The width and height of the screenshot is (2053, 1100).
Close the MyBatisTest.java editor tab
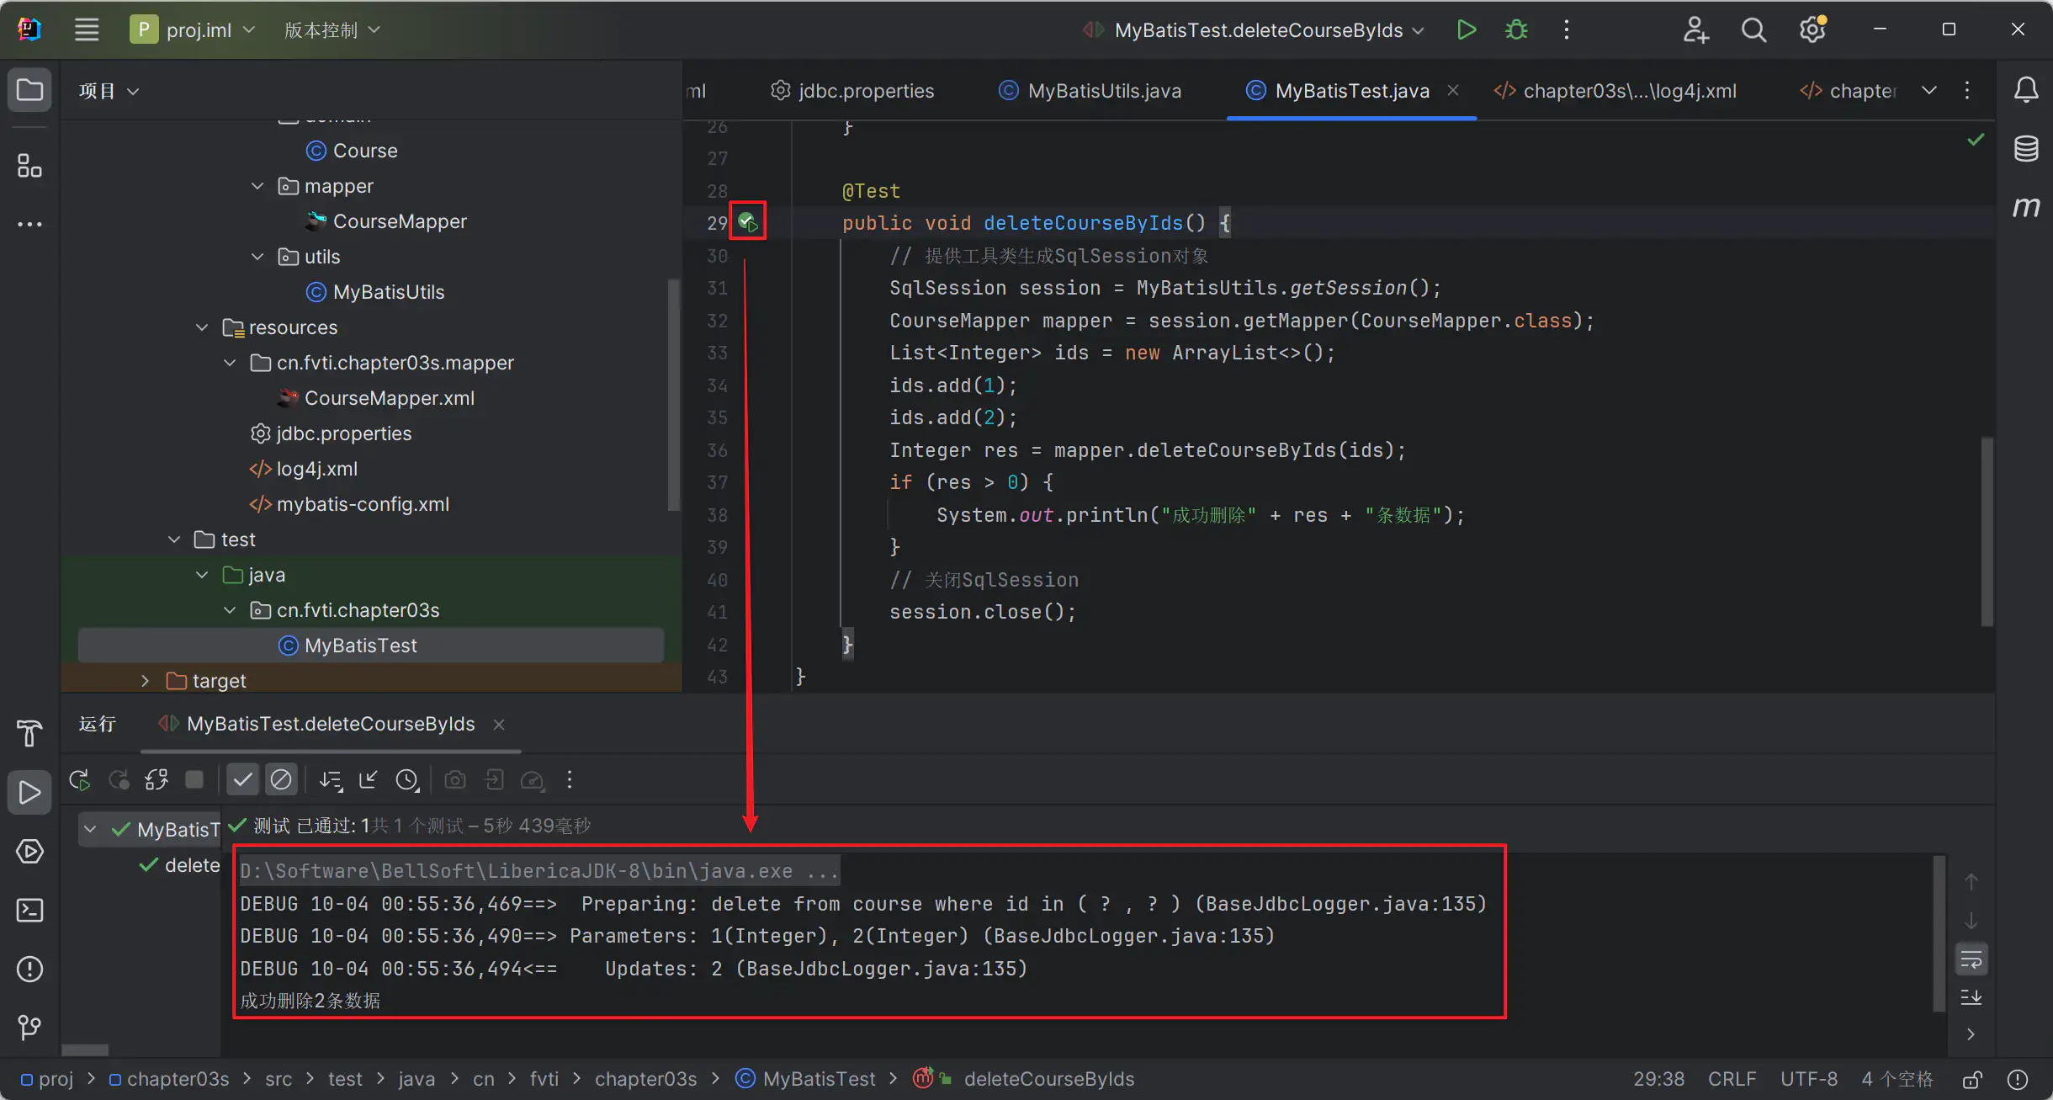pyautogui.click(x=1453, y=90)
